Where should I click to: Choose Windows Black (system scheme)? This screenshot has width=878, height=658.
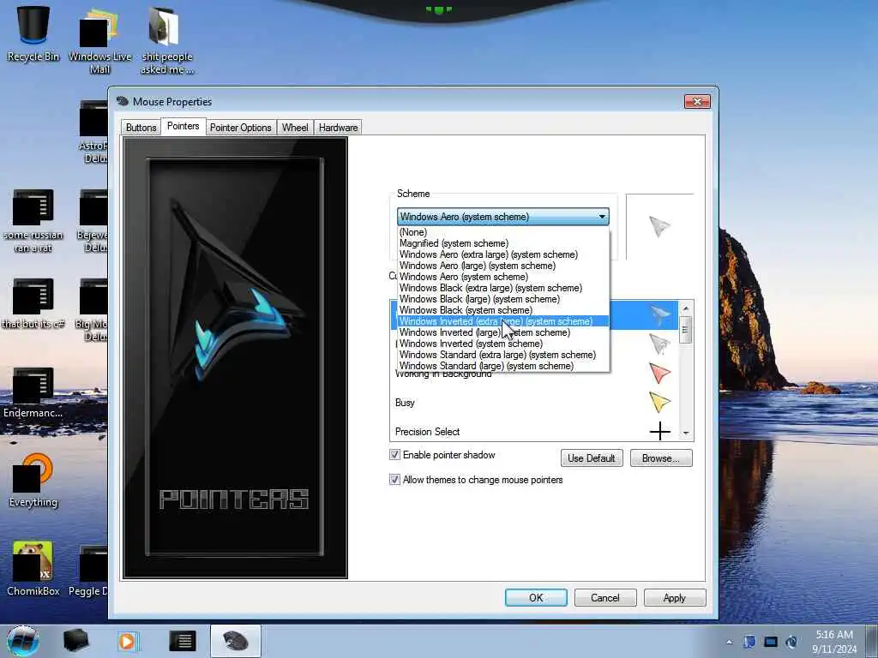point(502,310)
